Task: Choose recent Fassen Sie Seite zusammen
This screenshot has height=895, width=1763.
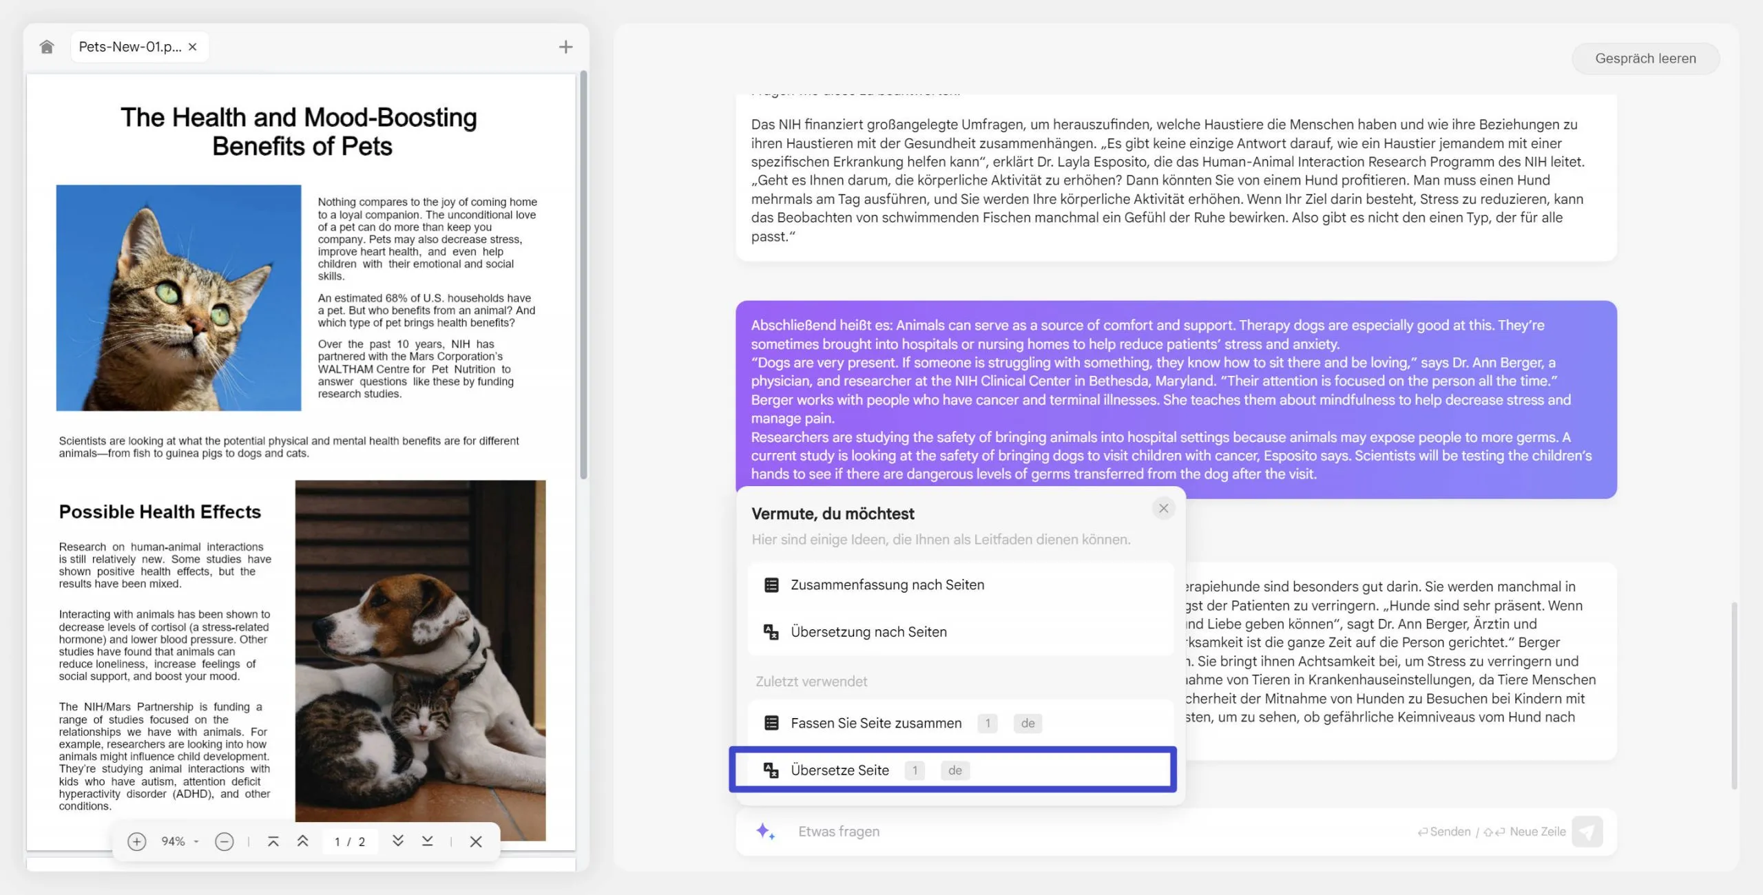Action: (x=876, y=723)
